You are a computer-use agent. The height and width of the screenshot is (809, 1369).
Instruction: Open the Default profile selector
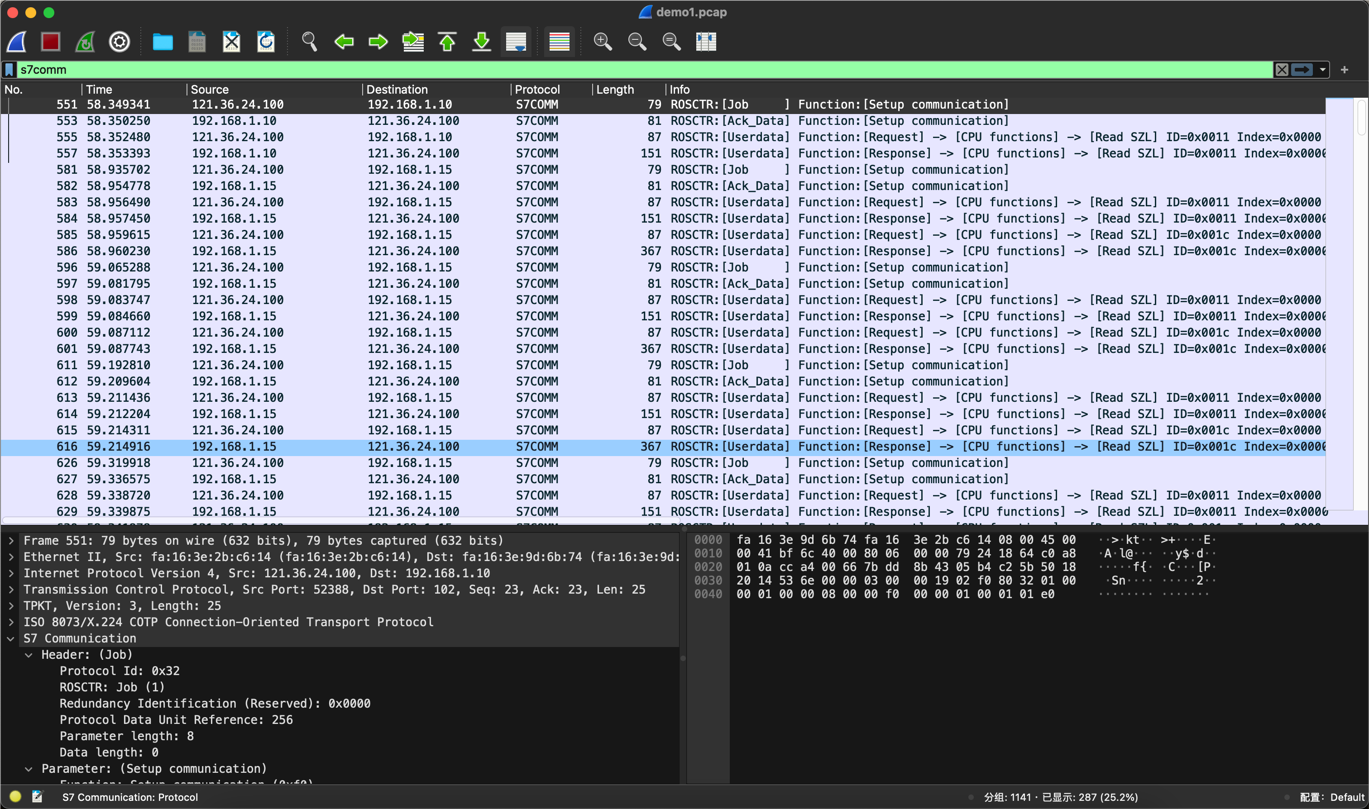pyautogui.click(x=1331, y=797)
